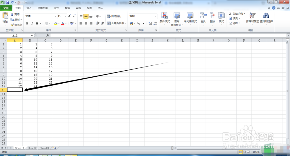Toggle Wrap Text (自动换行)
The width and height of the screenshot is (290, 156).
pos(114,16)
